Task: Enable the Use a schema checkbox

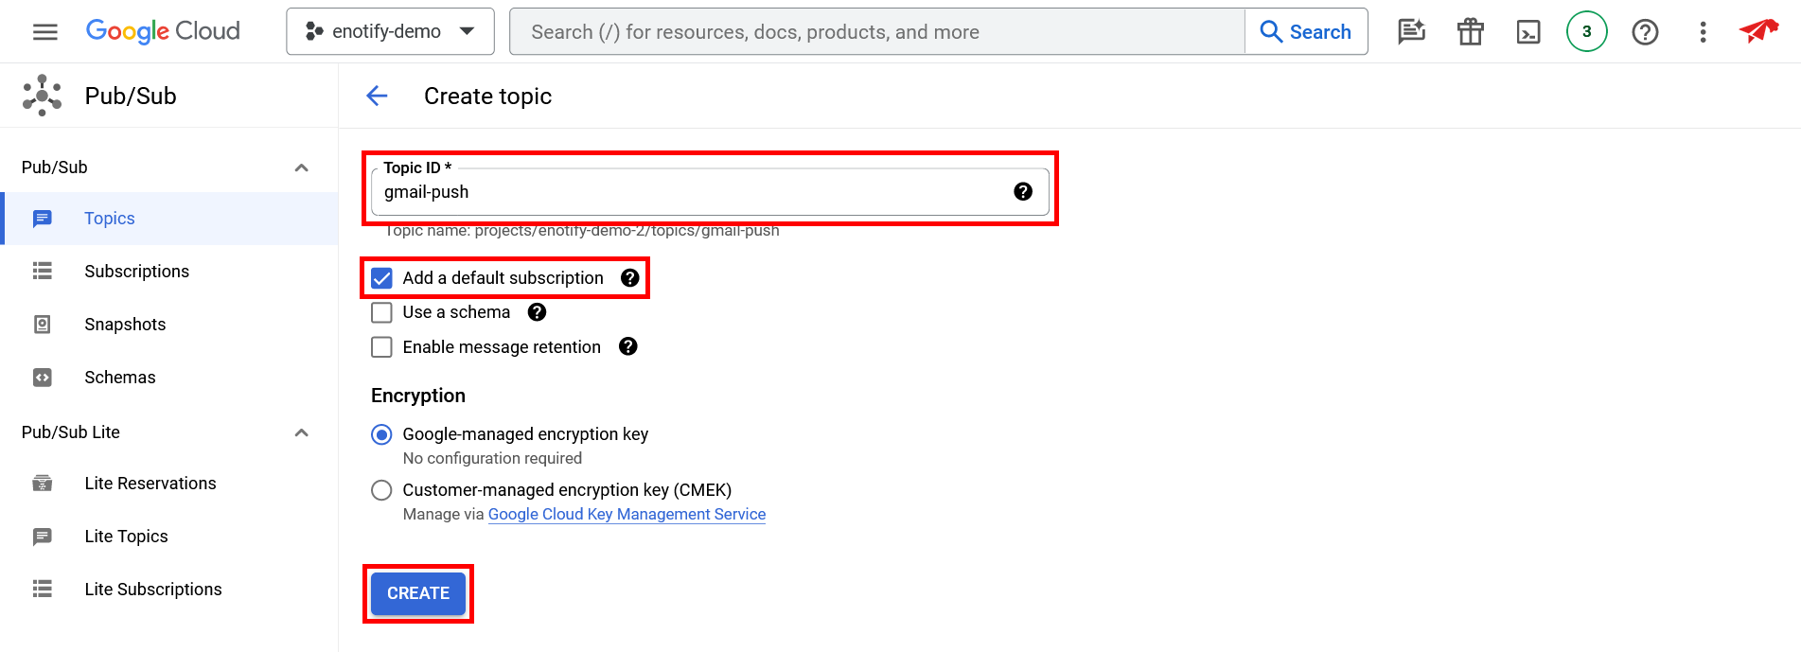Action: pos(381,312)
